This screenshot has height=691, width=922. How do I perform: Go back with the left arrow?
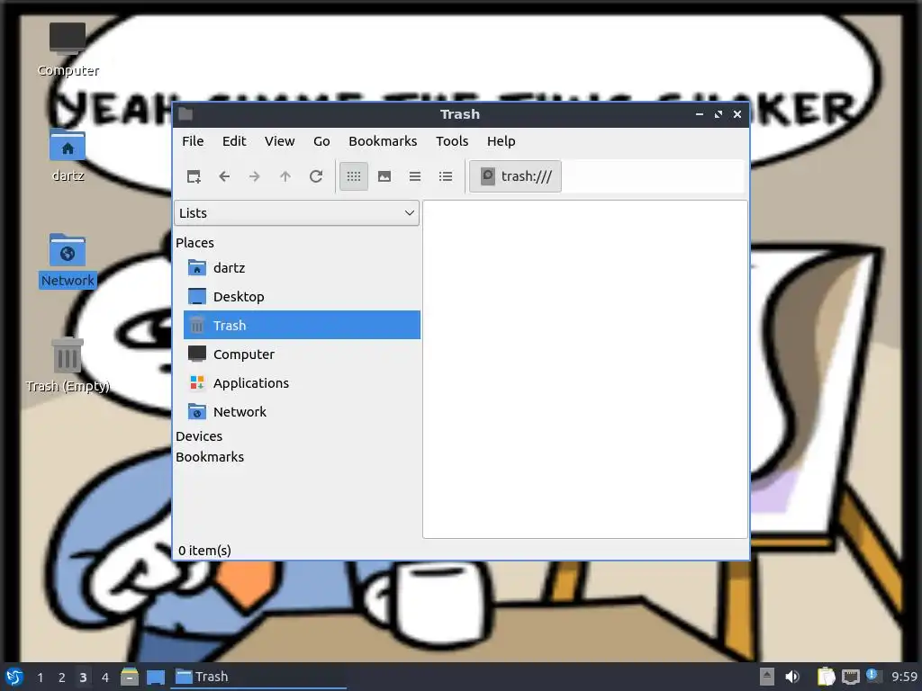pos(224,176)
